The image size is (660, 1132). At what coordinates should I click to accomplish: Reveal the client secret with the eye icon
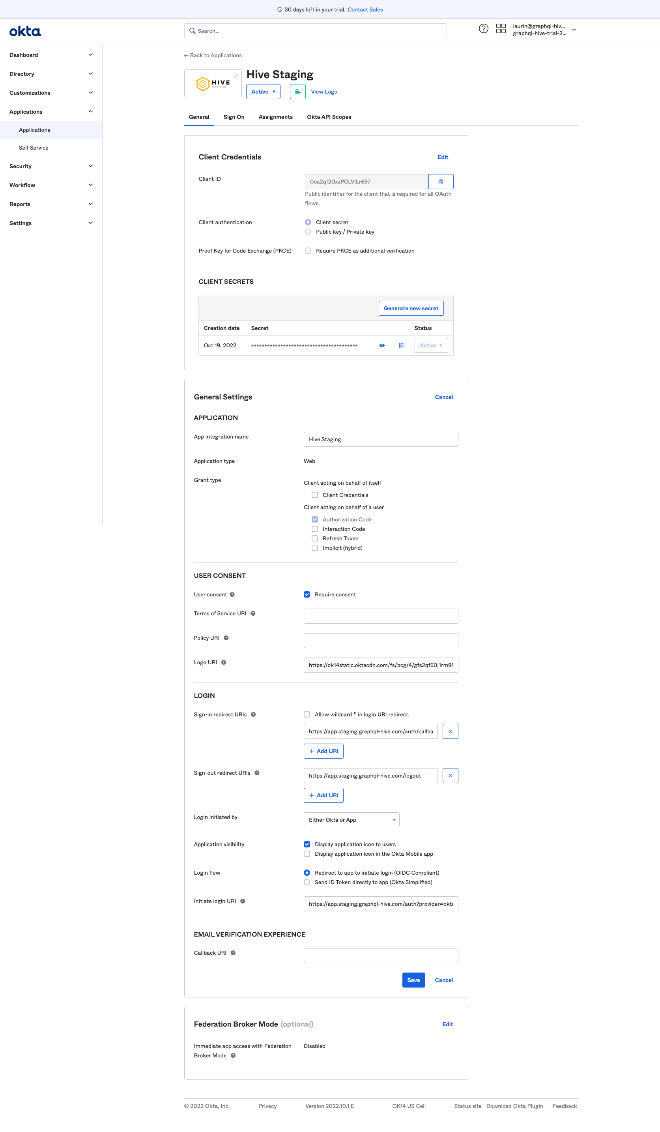tap(381, 345)
